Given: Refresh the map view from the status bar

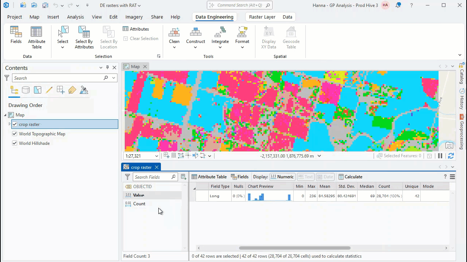Looking at the screenshot, I should pyautogui.click(x=451, y=156).
